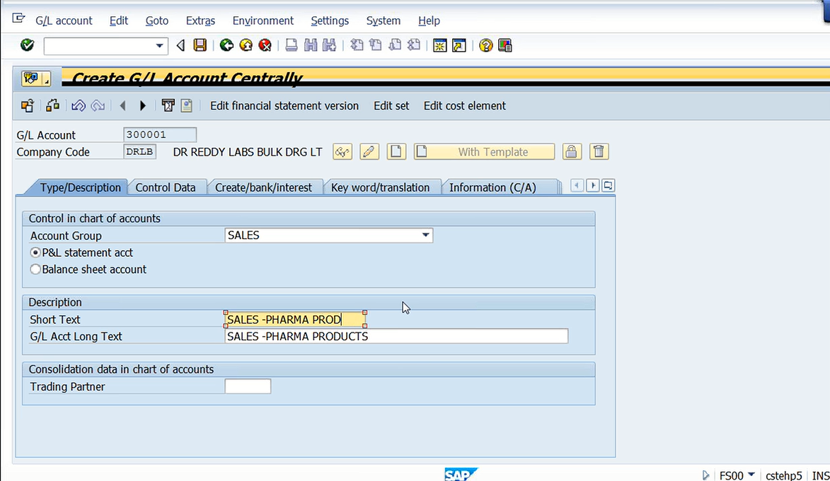The height and width of the screenshot is (481, 830).
Task: Click the Next Page icon
Action: pos(395,45)
